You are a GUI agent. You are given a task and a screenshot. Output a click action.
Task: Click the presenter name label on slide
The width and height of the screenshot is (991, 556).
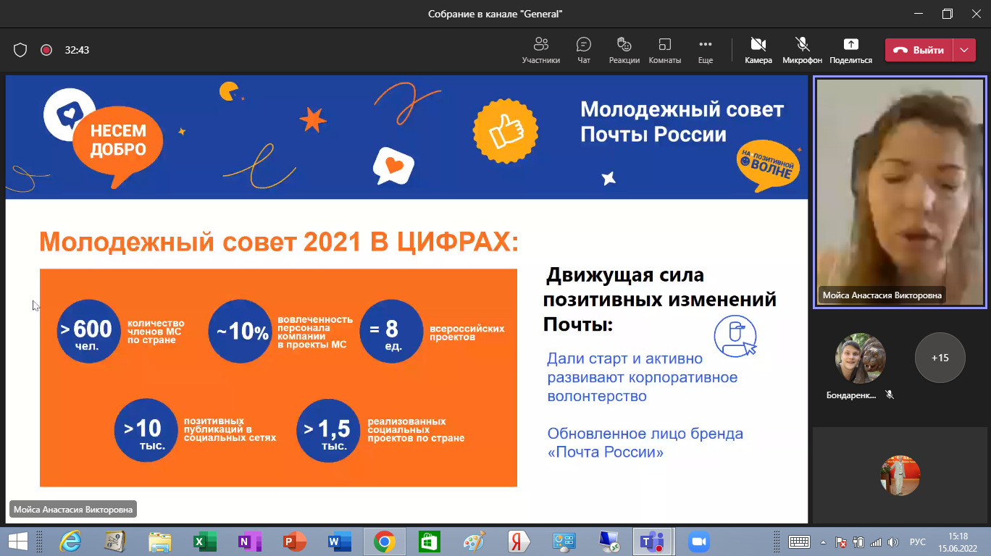(x=72, y=510)
